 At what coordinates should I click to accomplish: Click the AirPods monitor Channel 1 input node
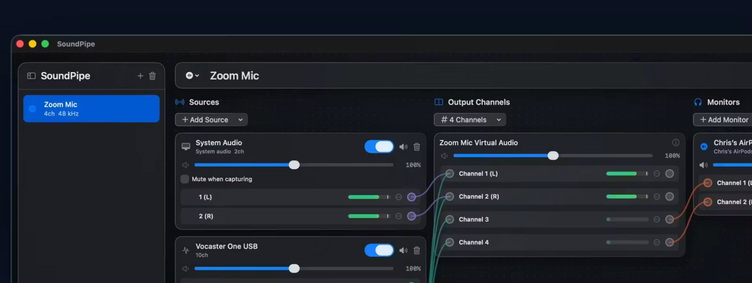[x=707, y=183]
